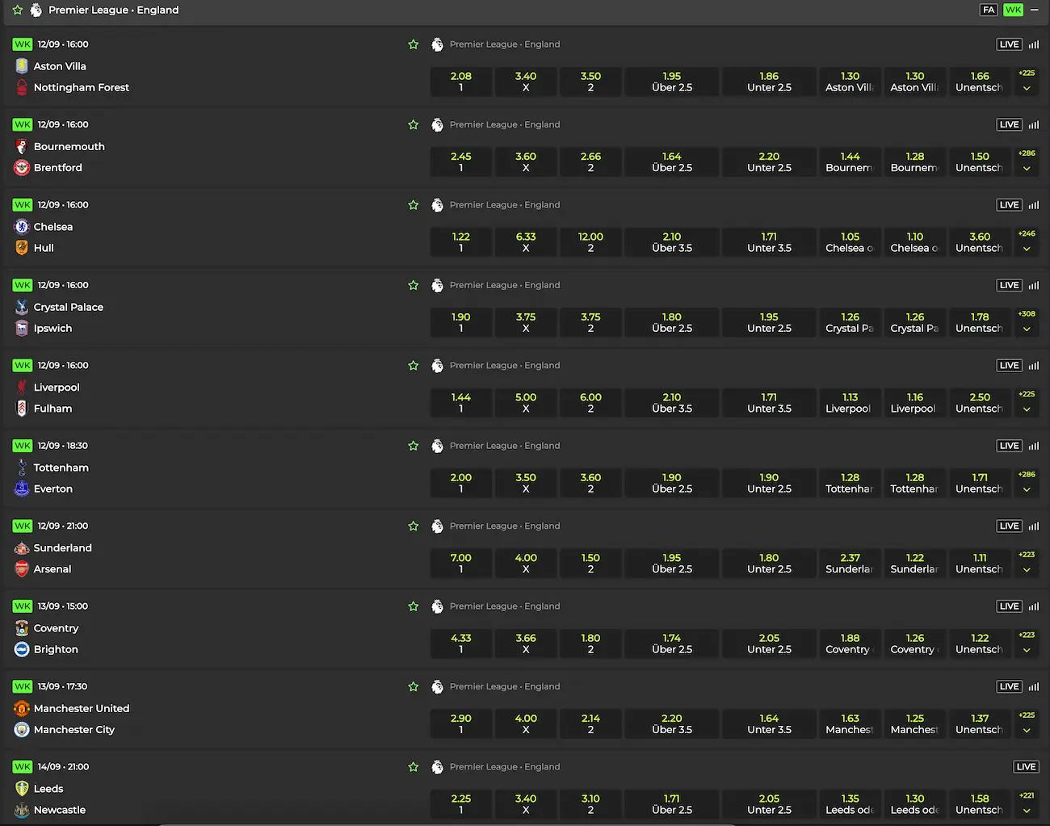Click the Ipswich club crest

pos(22,329)
